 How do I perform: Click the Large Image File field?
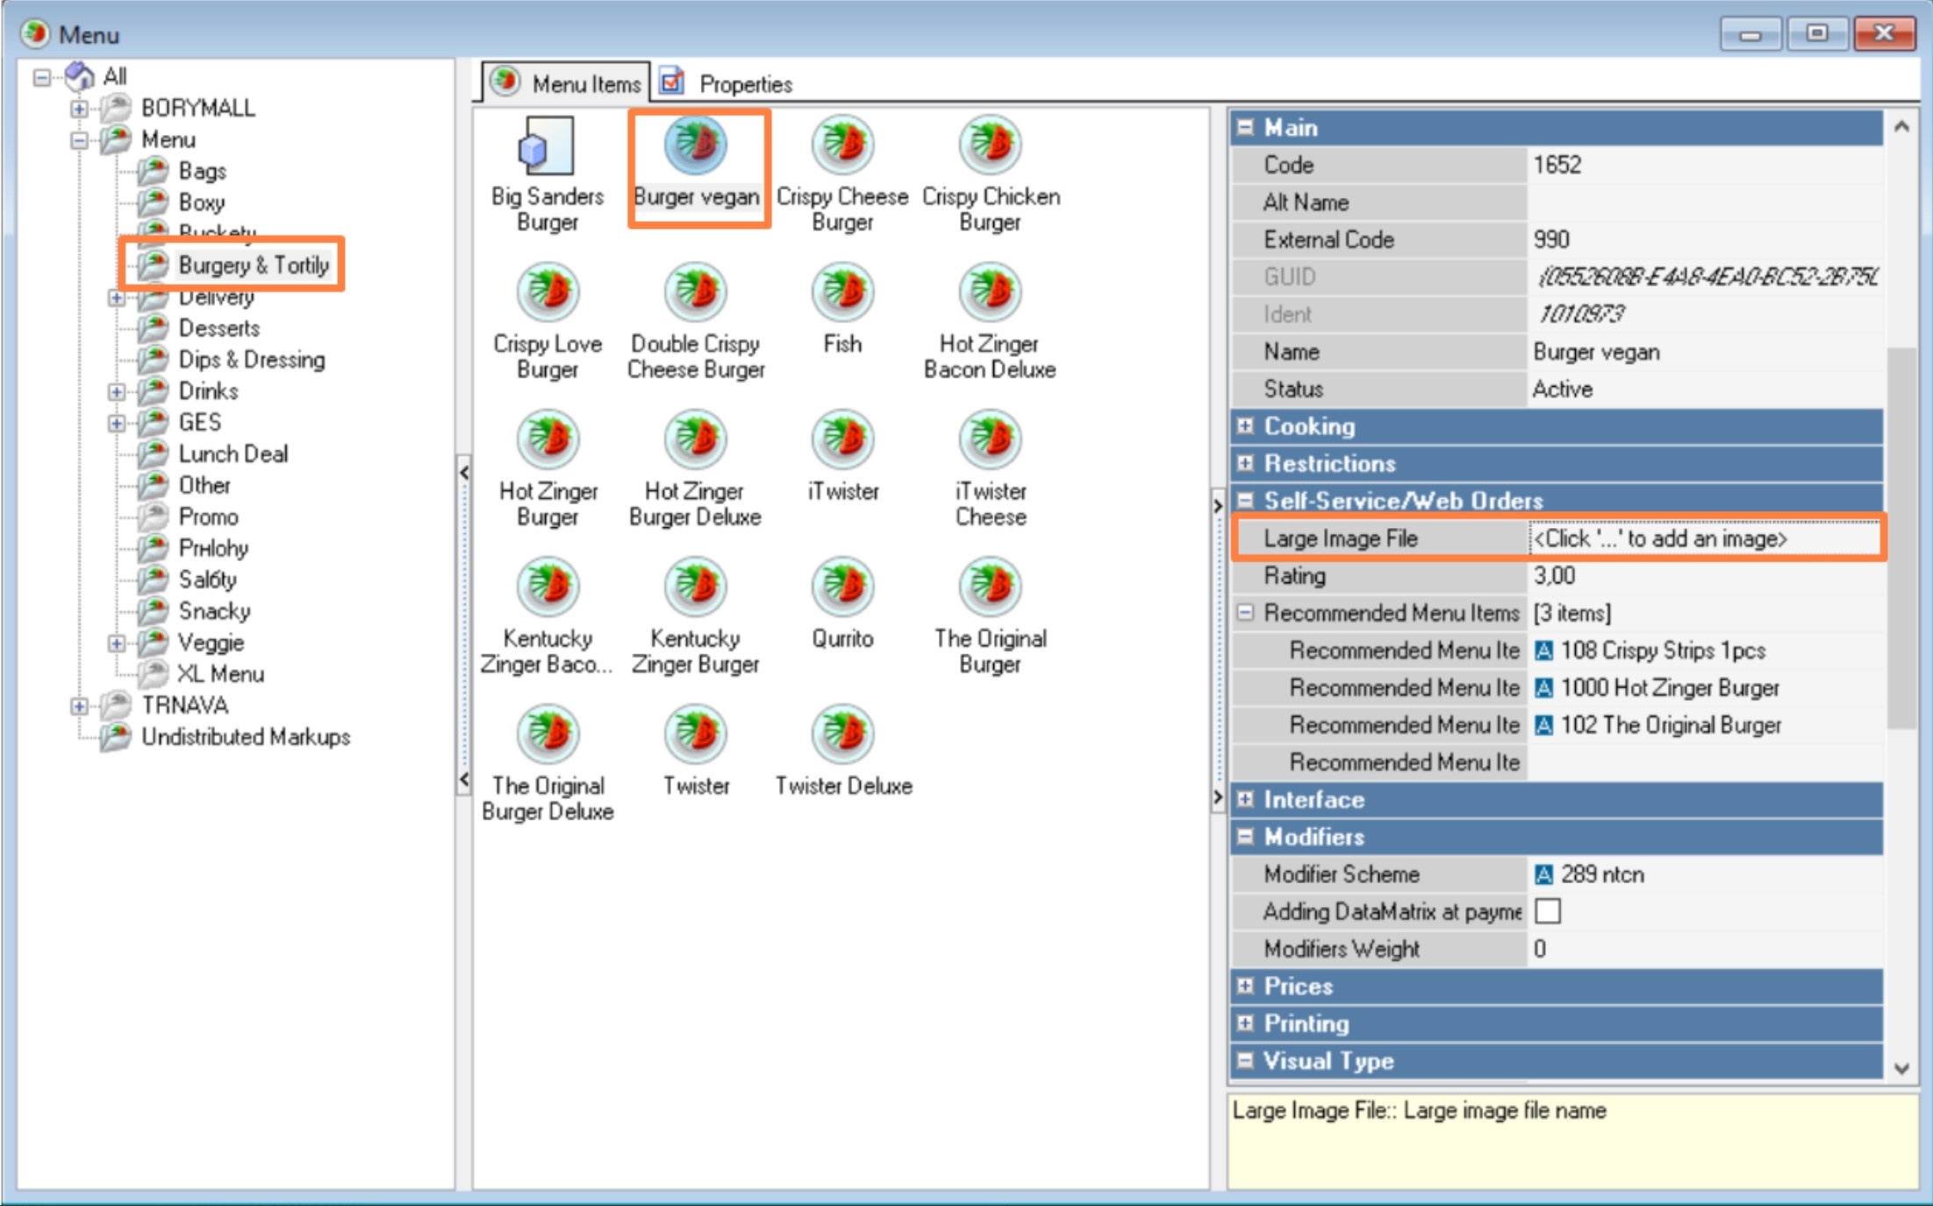tap(1702, 539)
